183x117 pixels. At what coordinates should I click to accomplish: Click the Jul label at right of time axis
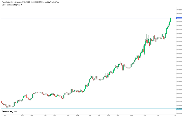click(x=158, y=115)
